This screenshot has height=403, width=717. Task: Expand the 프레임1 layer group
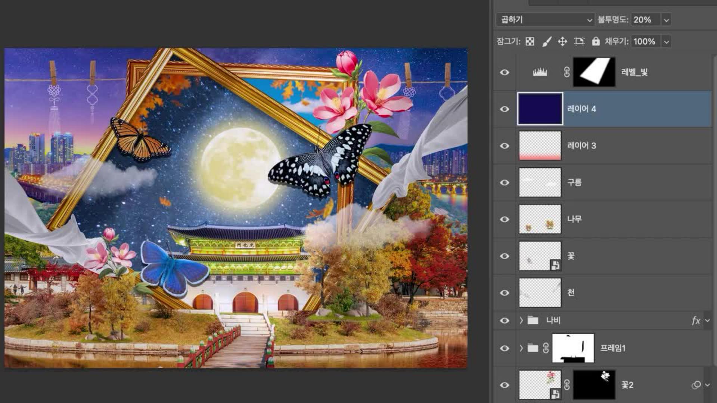521,348
